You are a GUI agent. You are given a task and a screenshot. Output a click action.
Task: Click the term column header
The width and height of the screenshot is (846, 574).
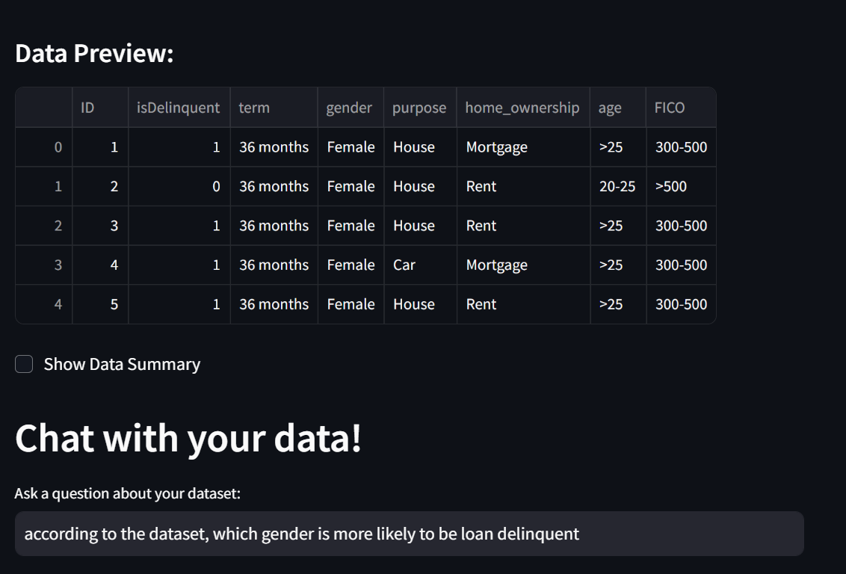[x=254, y=107]
